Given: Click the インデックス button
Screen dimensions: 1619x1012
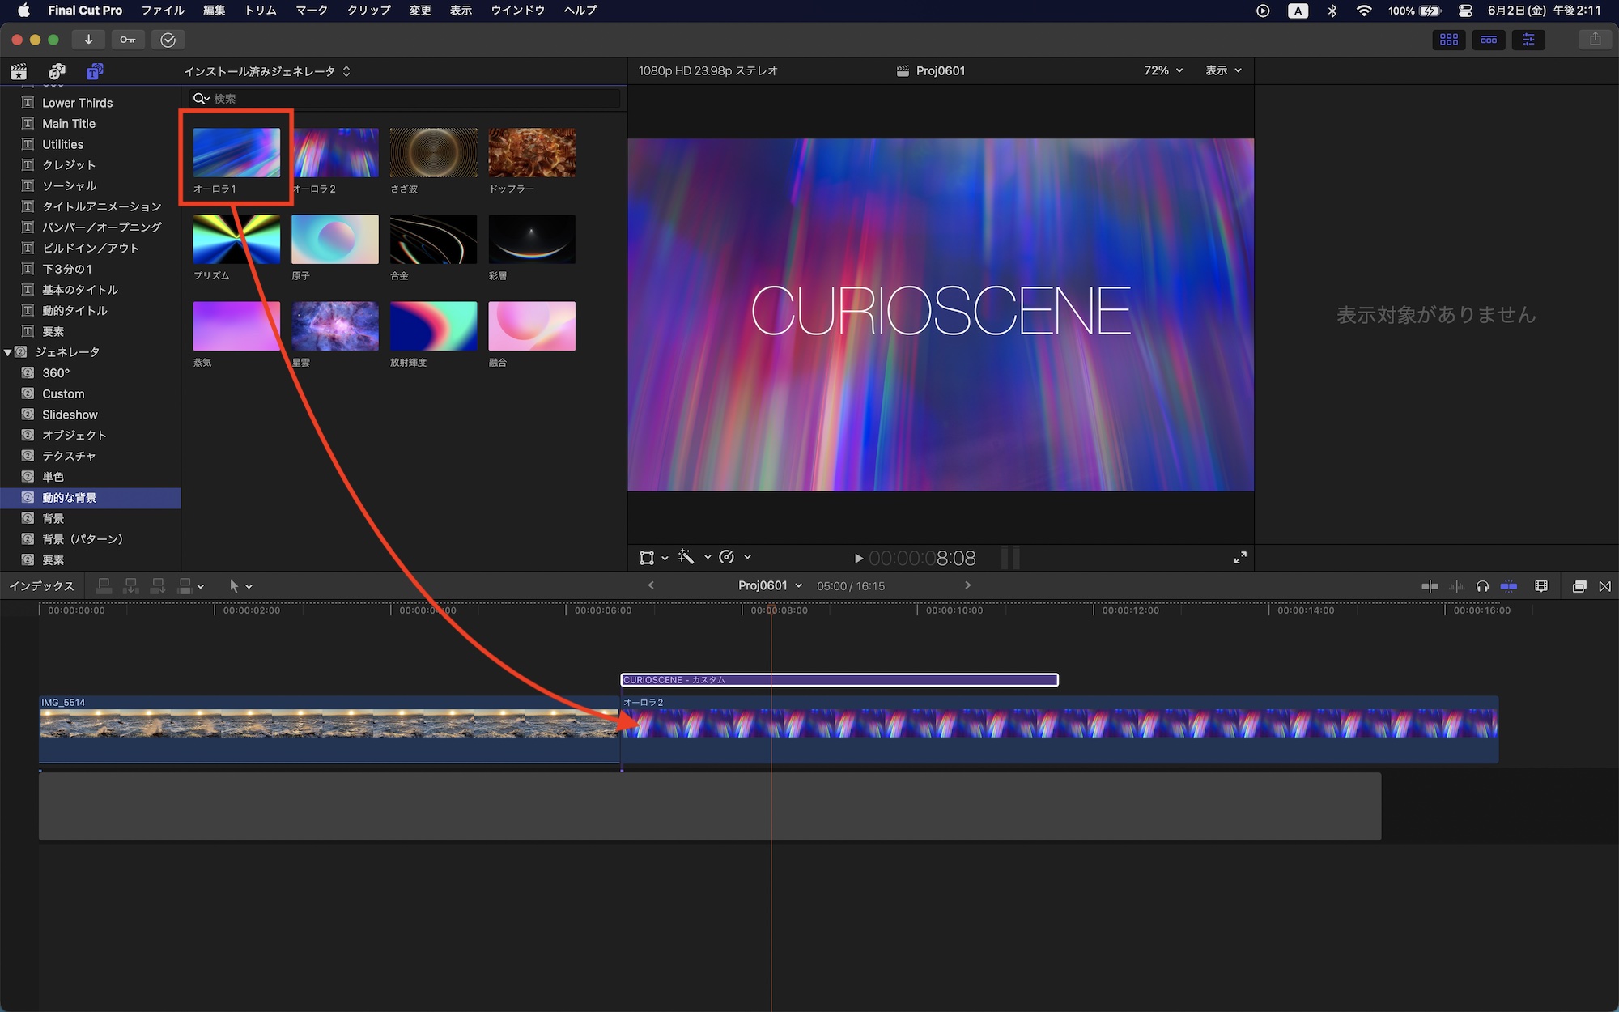Looking at the screenshot, I should point(41,586).
